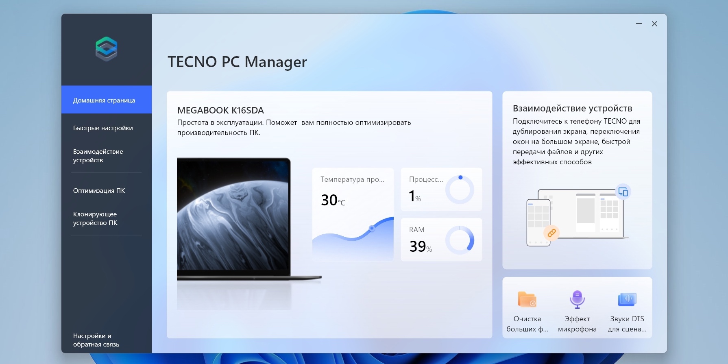
Task: Click the 1% processor value
Action: pos(415,196)
